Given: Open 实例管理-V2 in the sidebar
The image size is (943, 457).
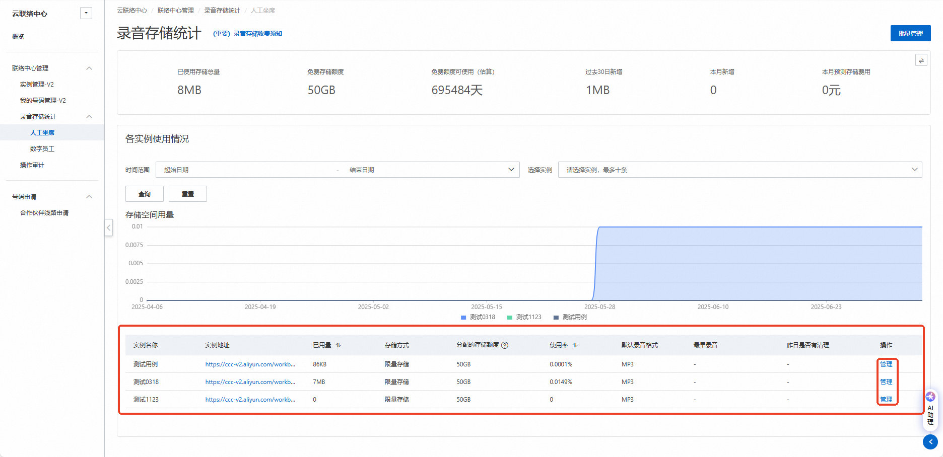Looking at the screenshot, I should coord(37,85).
